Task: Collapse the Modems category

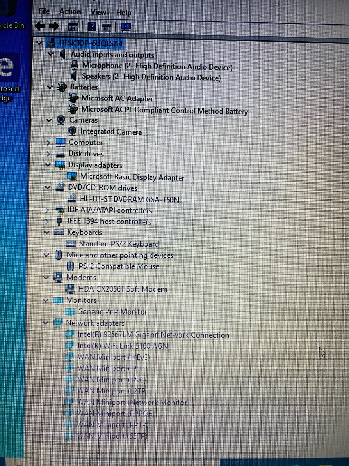Action: [46, 278]
